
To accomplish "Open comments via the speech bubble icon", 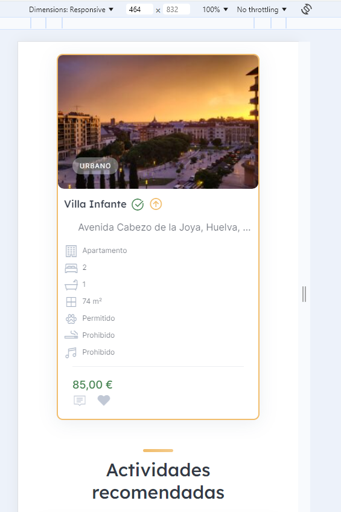I will click(80, 400).
